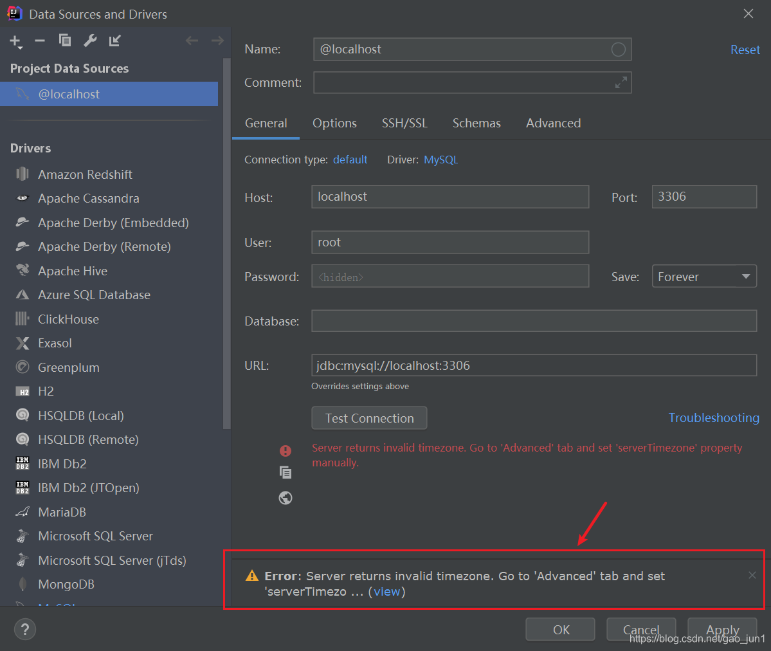771x651 pixels.
Task: Click into the Database field
Action: (x=534, y=321)
